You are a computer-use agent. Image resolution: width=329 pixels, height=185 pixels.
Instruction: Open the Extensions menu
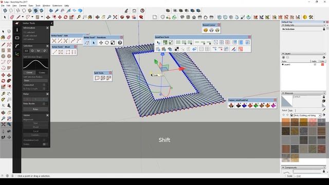[x=57, y=6]
